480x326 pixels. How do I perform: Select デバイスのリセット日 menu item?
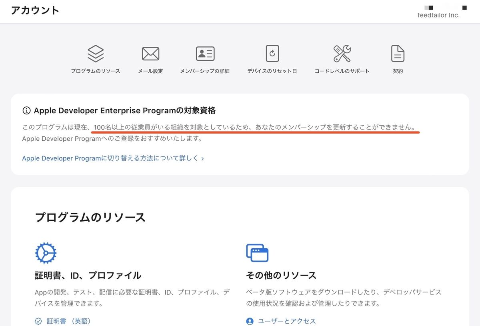[x=272, y=71]
